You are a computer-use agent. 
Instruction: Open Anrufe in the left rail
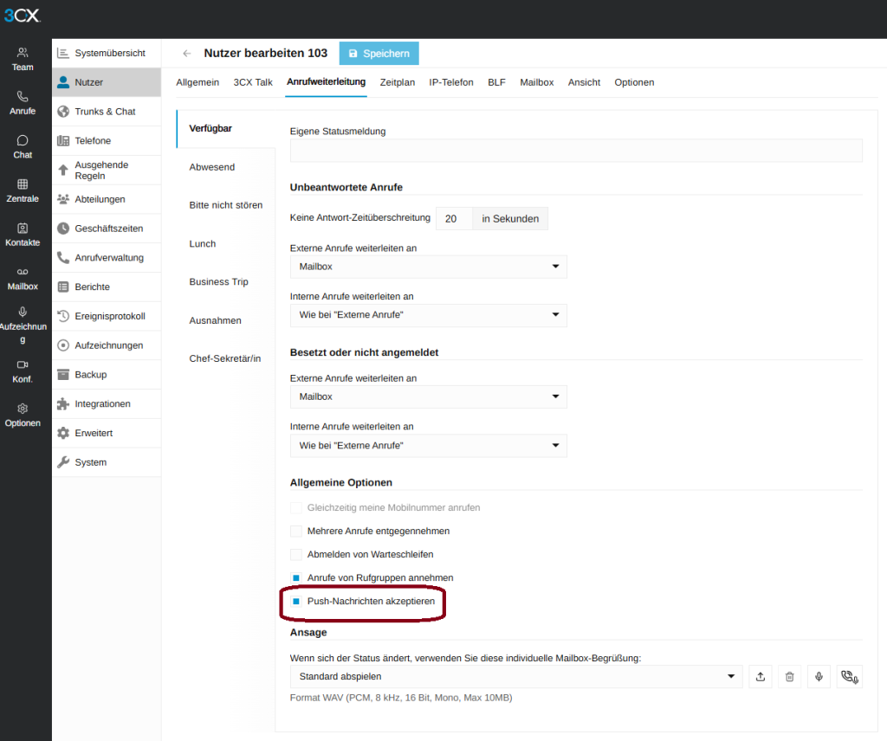point(23,103)
